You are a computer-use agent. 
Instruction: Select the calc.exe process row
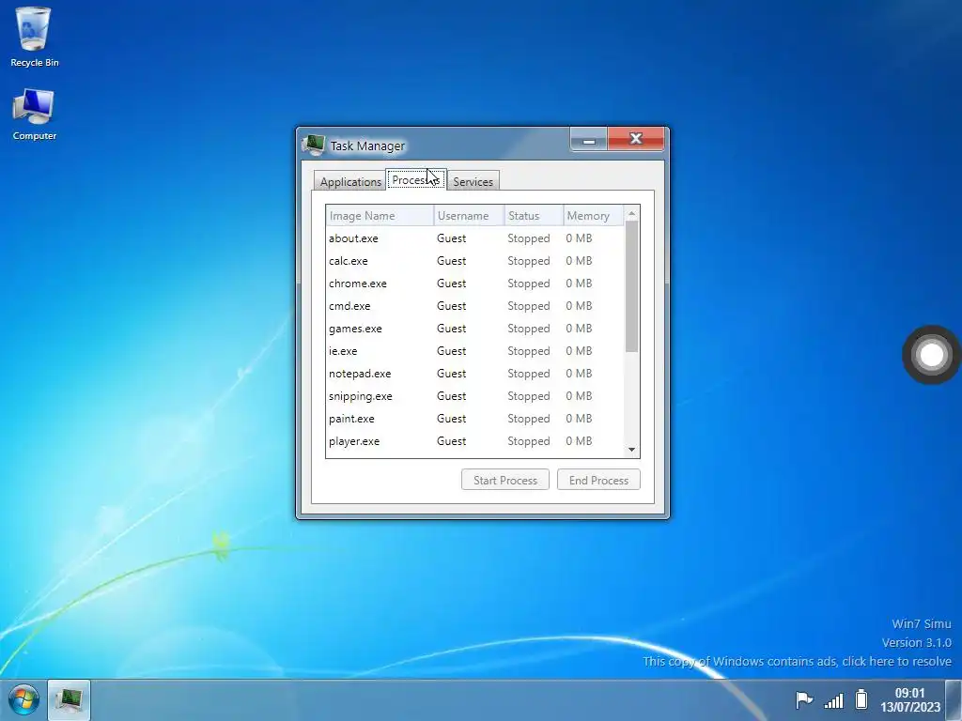(474, 261)
